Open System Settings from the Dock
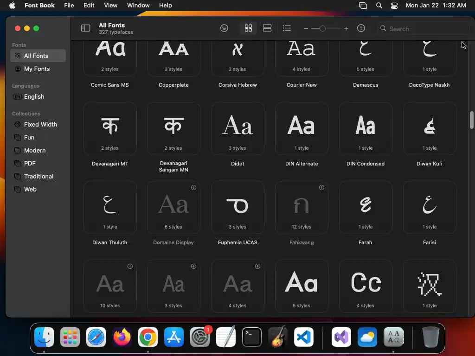Screen dimensions: 475x356 coord(200,337)
